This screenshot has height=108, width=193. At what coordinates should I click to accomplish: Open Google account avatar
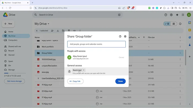tap(189, 15)
